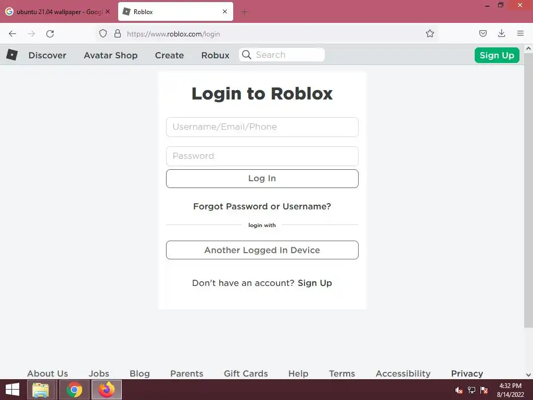Click the network tray icon
This screenshot has height=400, width=533.
tap(472, 390)
